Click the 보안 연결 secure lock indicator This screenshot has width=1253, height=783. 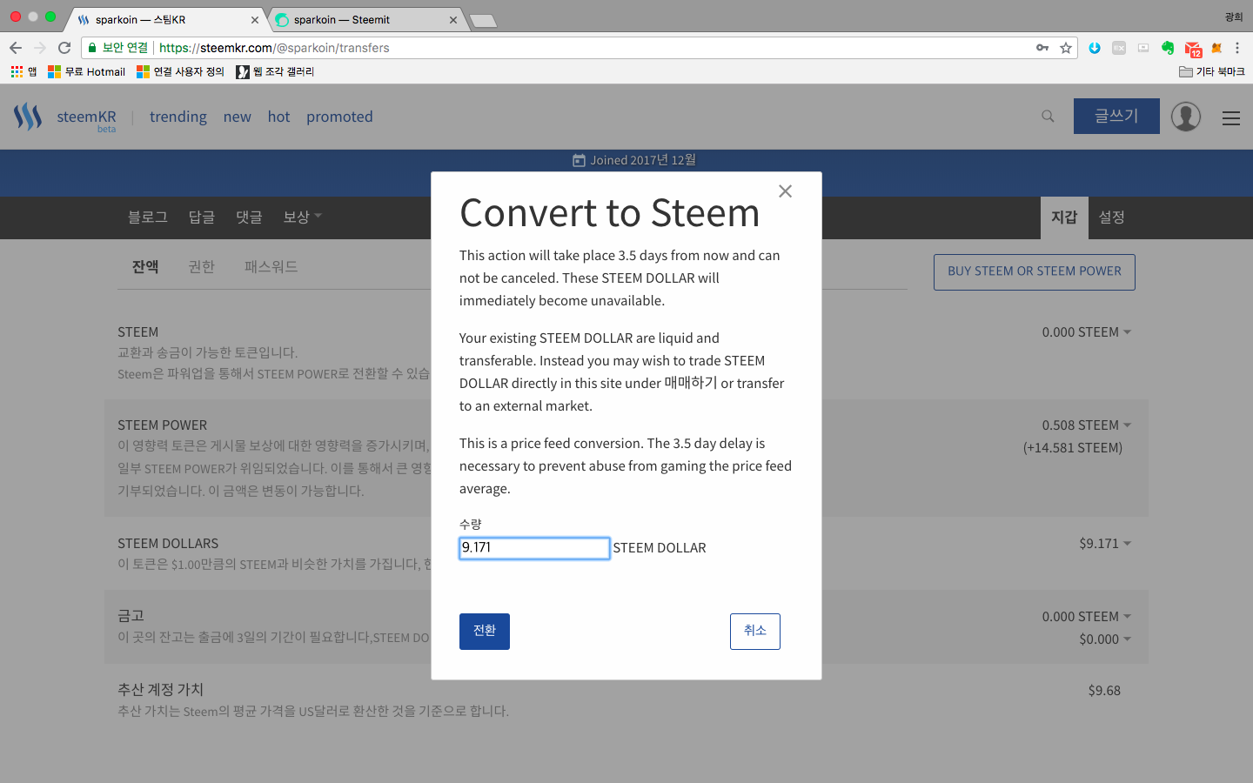point(118,48)
